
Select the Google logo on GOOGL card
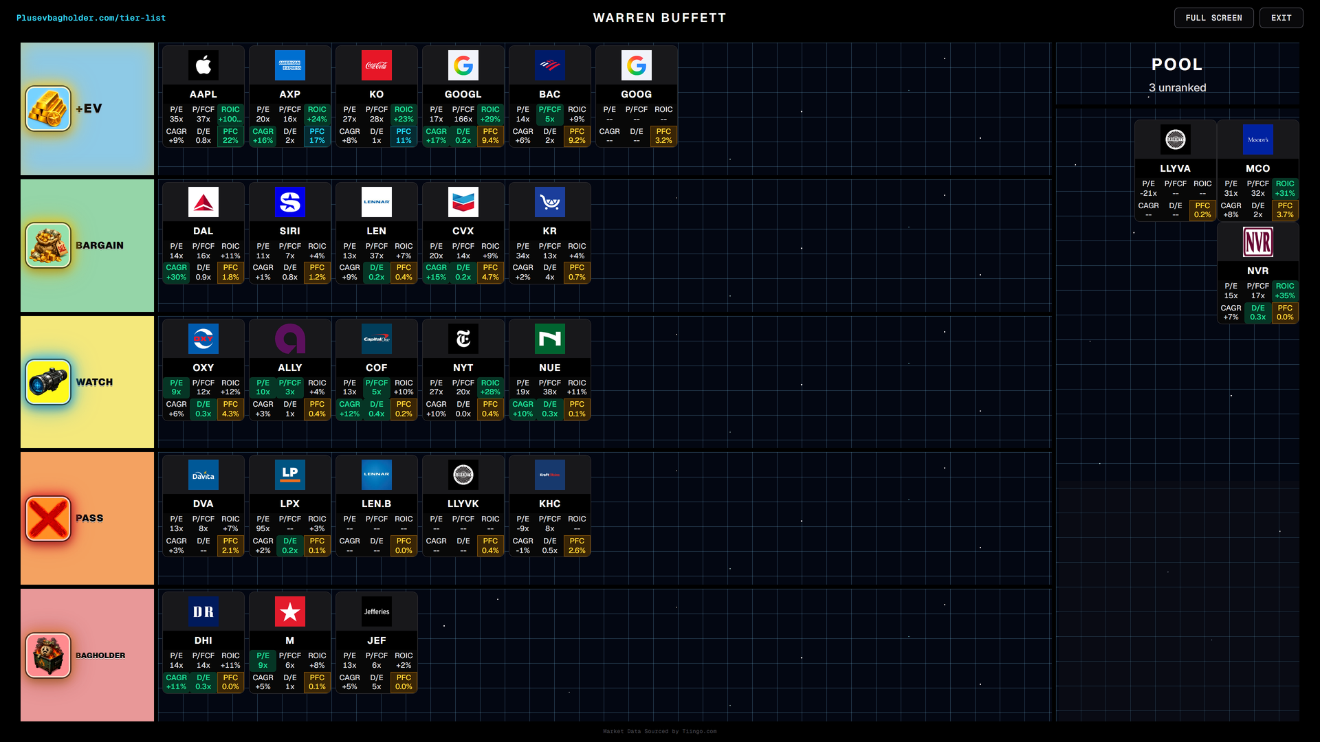[x=463, y=65]
